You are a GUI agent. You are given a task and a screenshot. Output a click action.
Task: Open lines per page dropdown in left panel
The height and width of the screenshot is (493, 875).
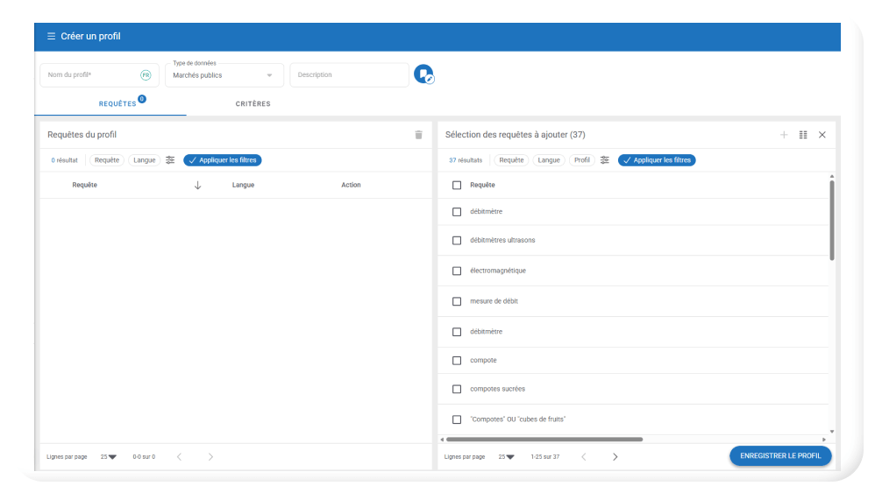109,457
